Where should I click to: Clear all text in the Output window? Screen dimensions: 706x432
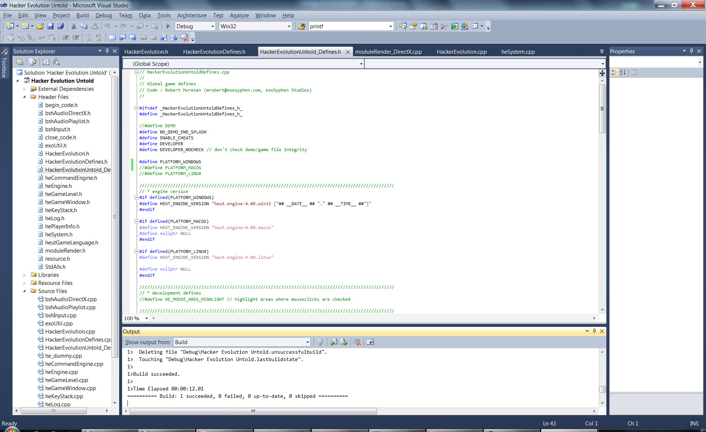(357, 342)
